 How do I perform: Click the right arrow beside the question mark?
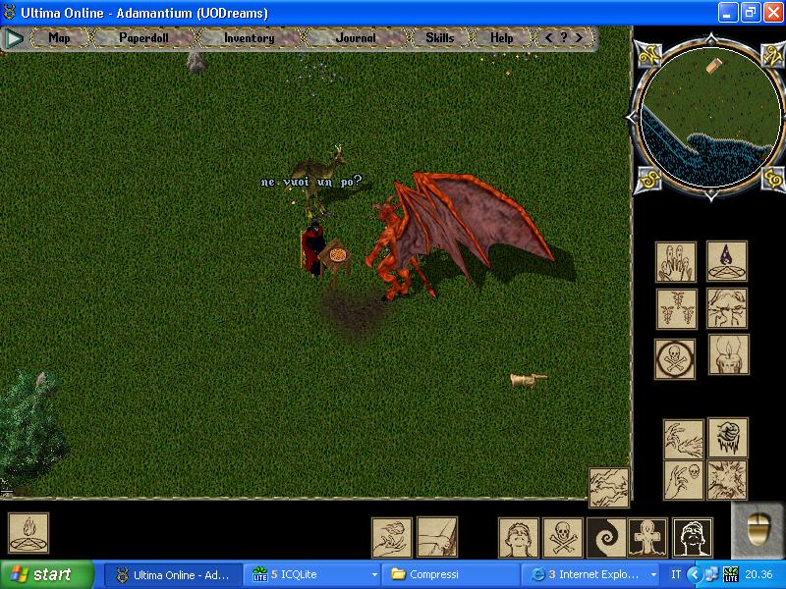[579, 37]
